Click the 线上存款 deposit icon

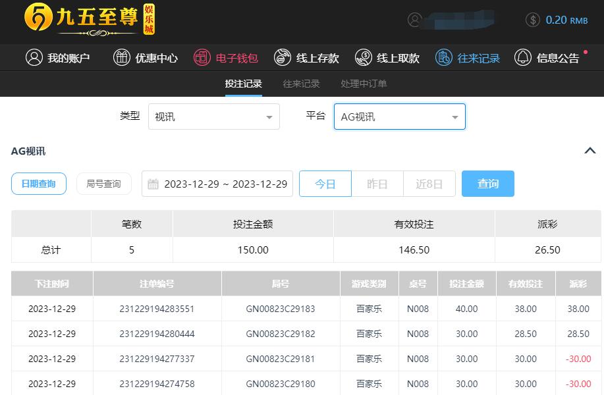click(x=283, y=58)
